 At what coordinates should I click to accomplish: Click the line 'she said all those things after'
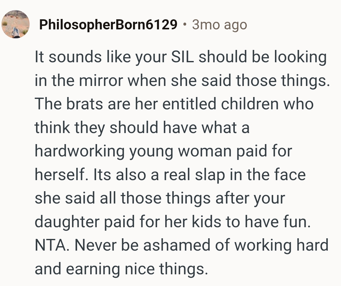coord(160,198)
